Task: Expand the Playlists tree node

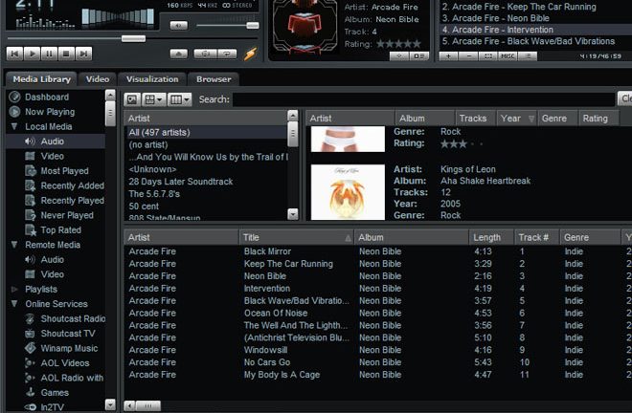Action: point(14,289)
